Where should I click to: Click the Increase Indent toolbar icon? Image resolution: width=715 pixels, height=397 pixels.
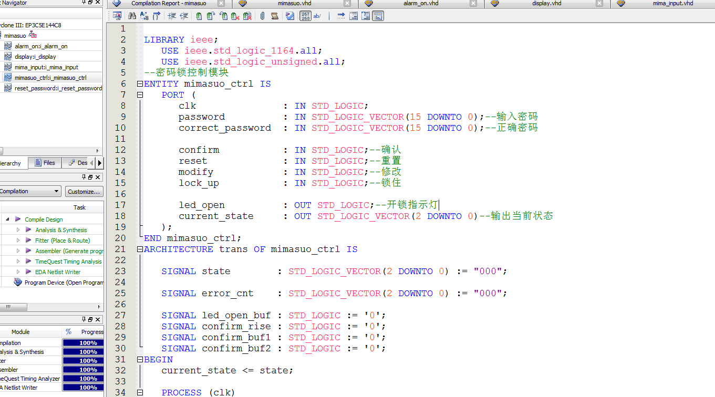point(172,16)
